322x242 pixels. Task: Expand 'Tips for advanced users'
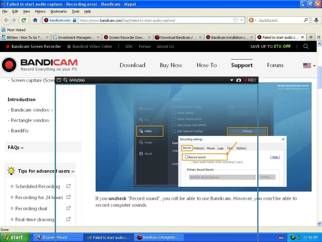coord(46,171)
